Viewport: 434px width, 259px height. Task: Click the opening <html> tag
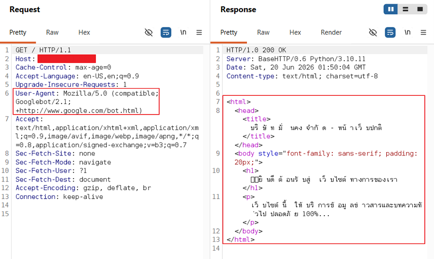(x=238, y=102)
